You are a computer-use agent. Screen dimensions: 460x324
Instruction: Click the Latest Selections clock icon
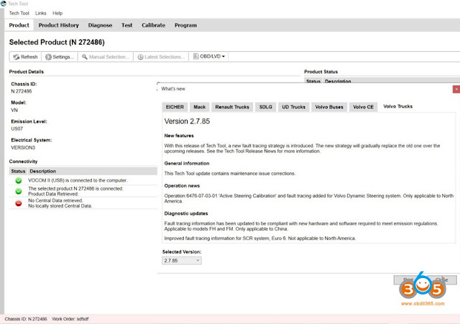click(141, 57)
